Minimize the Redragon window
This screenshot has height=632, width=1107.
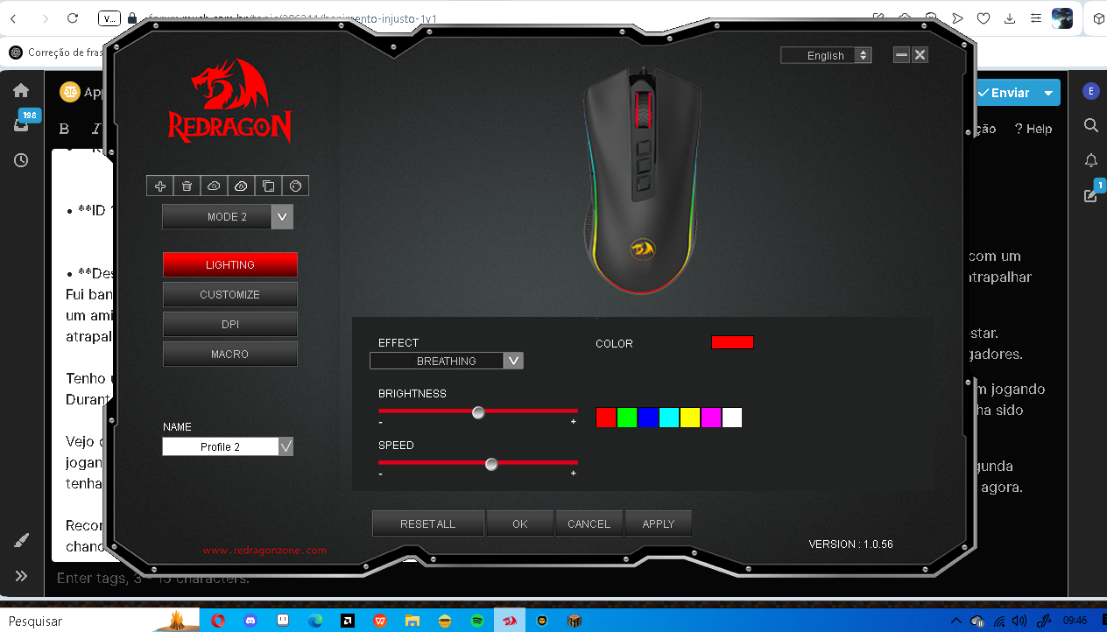(x=901, y=55)
